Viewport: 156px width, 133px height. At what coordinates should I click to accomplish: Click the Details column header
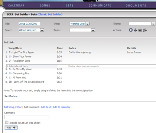(131, 48)
